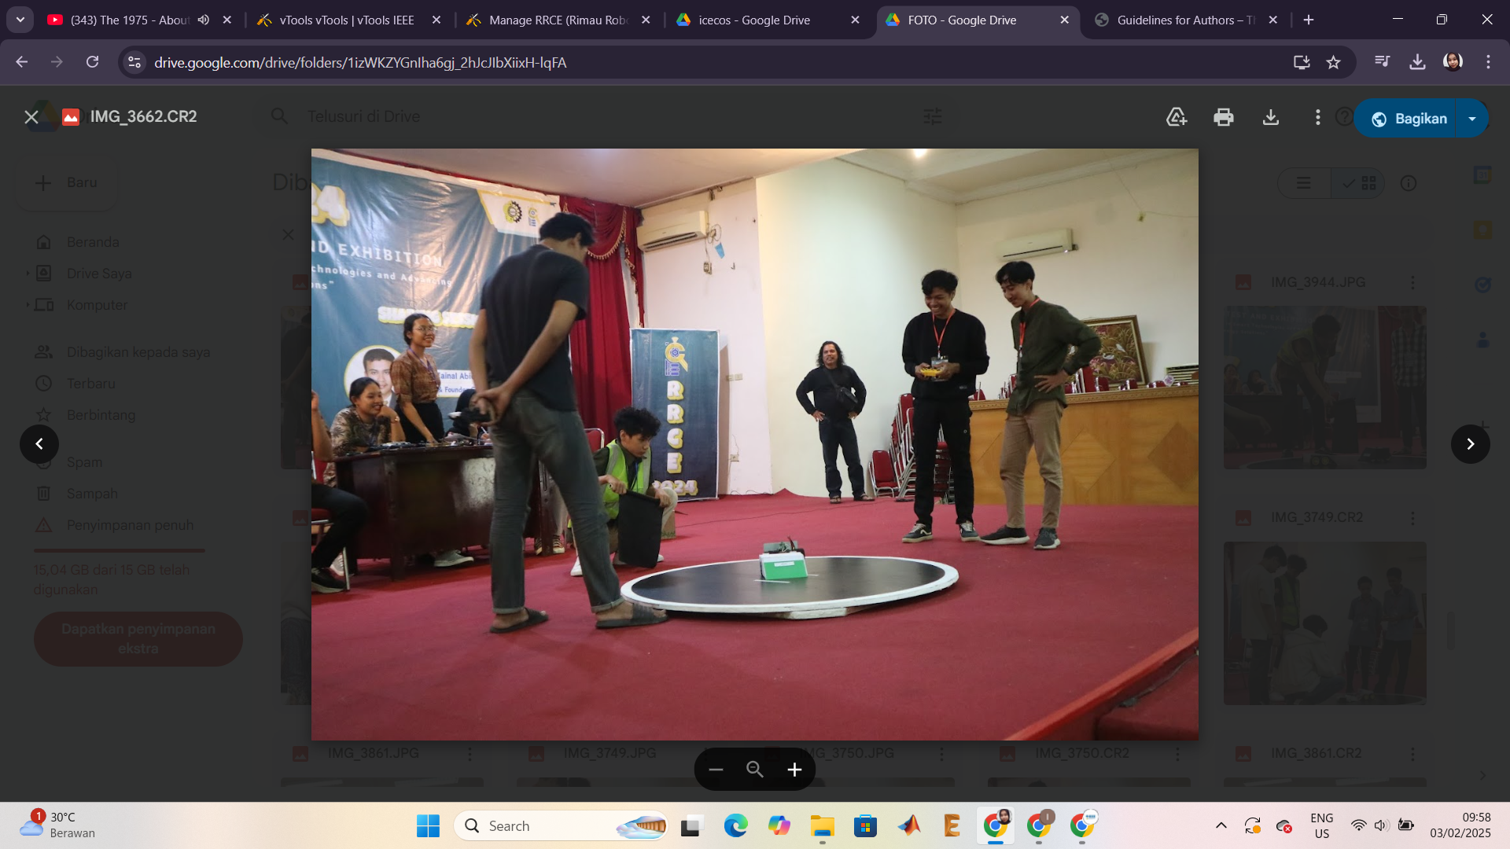Open the IMG_3749.CR2 thumbnail
This screenshot has height=849, width=1510.
pos(1325,623)
